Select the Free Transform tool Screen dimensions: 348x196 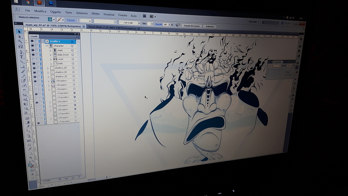coord(26,104)
